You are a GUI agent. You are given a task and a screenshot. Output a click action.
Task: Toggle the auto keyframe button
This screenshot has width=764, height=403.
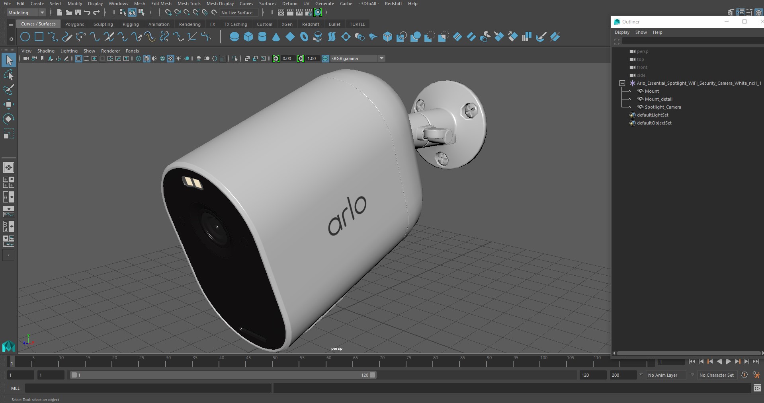(744, 375)
